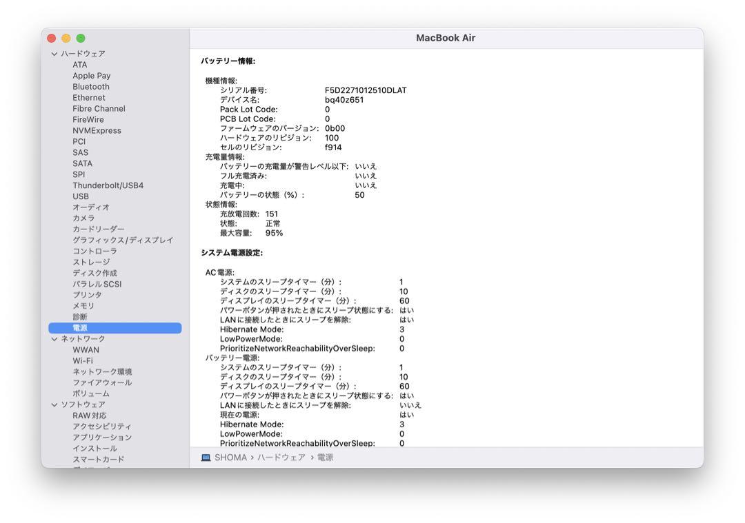The height and width of the screenshot is (523, 745).
Task: Select the SATA entry
Action: 82,163
